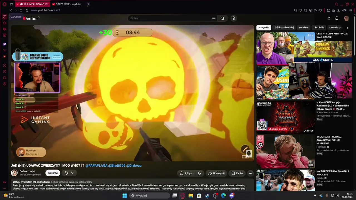Open TYMOTEUSZ PUCHACZ AWANSOWAŁ video title
The width and height of the screenshot is (356, 200).
point(329,140)
